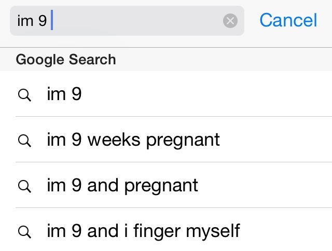Tap the blue Cancel button
The width and height of the screenshot is (332, 251).
[288, 20]
